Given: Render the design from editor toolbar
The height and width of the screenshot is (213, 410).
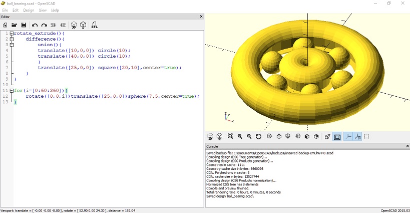Looking at the screenshot, I should pos(83,25).
